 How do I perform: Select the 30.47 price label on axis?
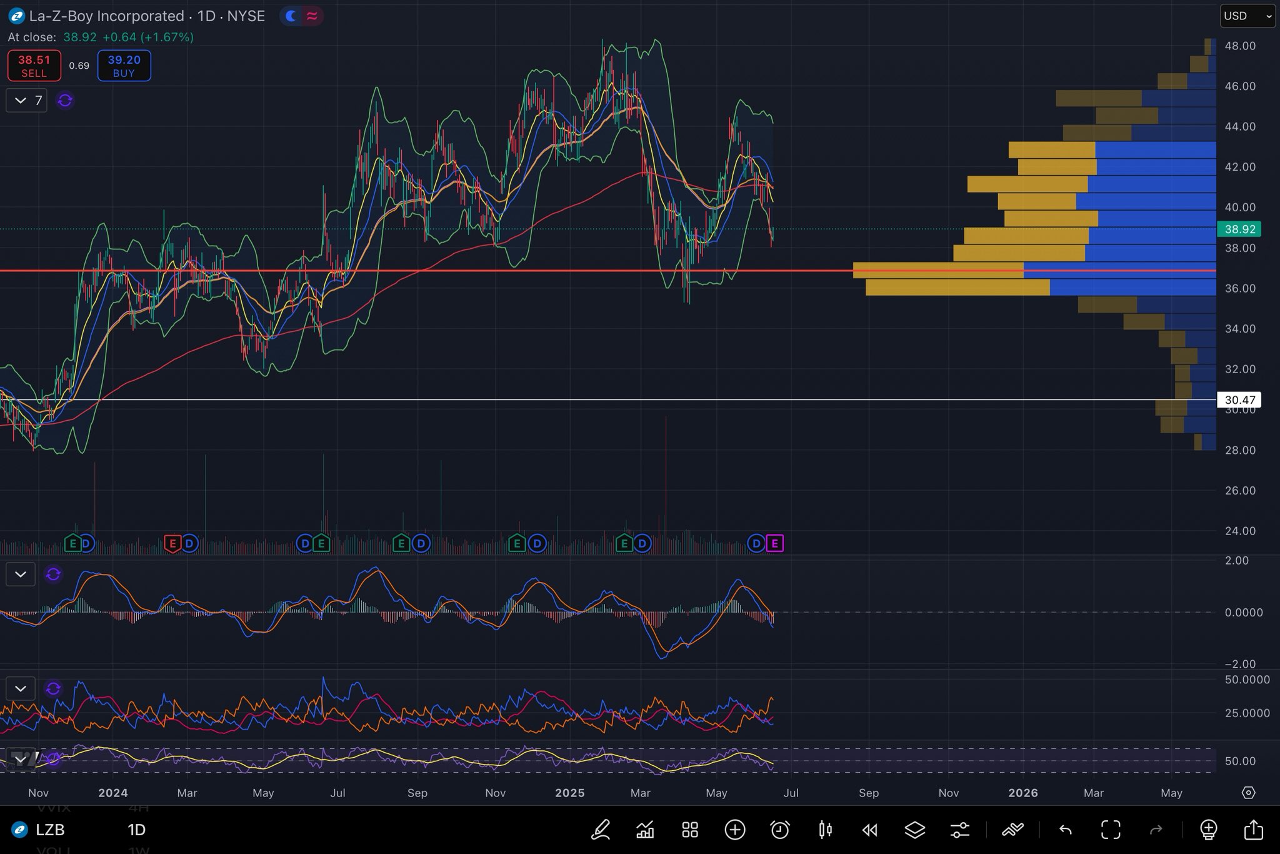[x=1239, y=400]
